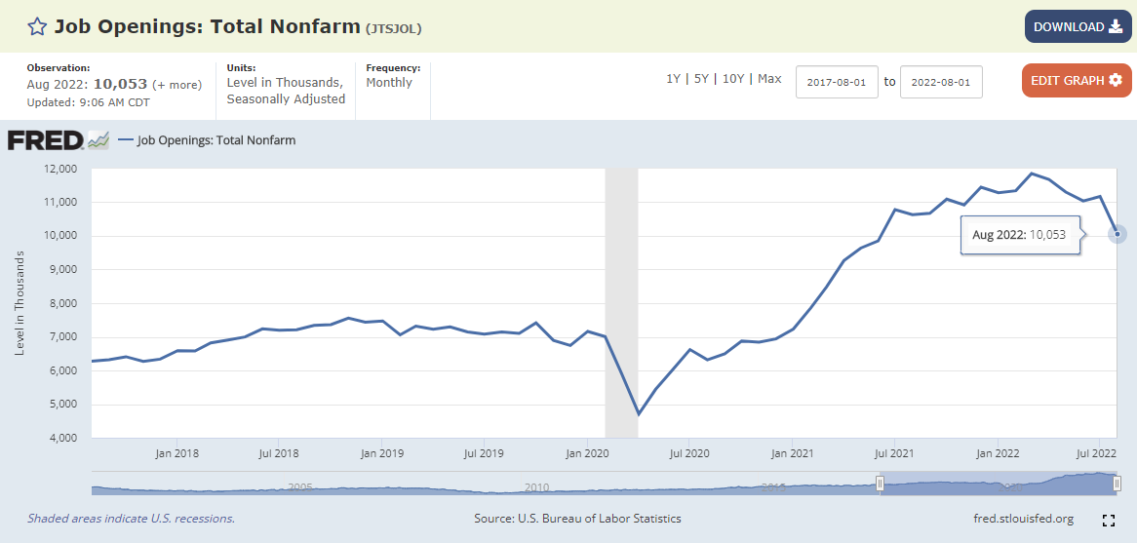The height and width of the screenshot is (543, 1137).
Task: Click 'Source: U.S. Bureau of Labor Statistics'
Action: [x=577, y=519]
